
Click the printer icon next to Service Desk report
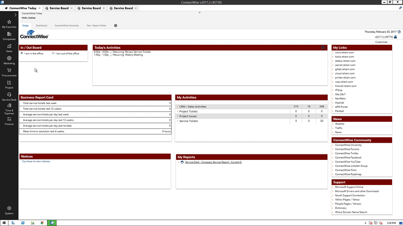[182, 162]
